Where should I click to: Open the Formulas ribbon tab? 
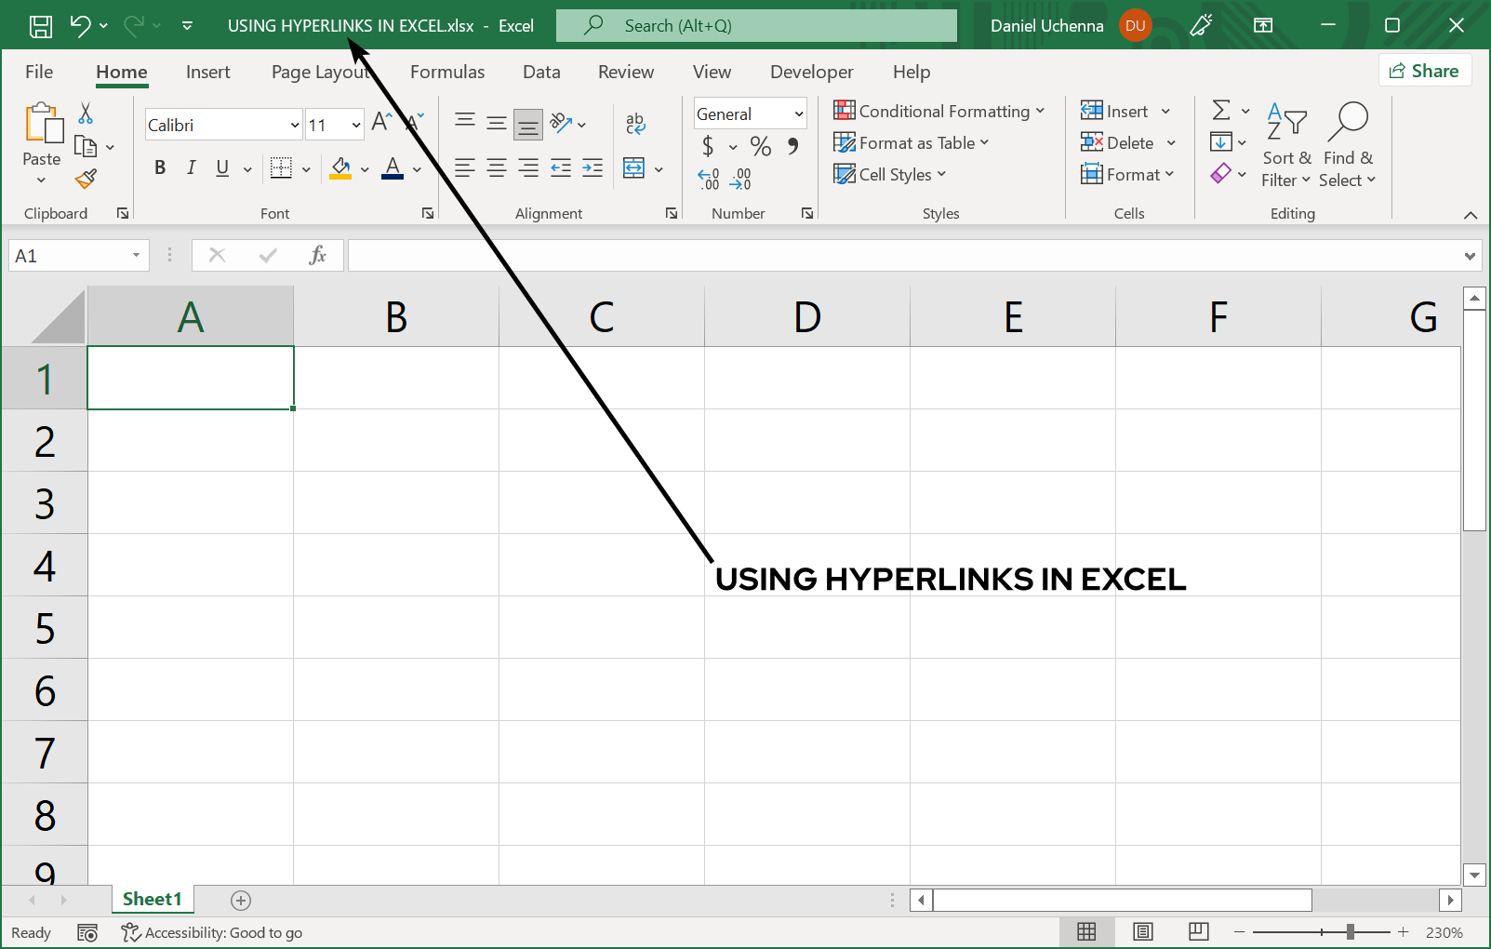click(x=447, y=72)
